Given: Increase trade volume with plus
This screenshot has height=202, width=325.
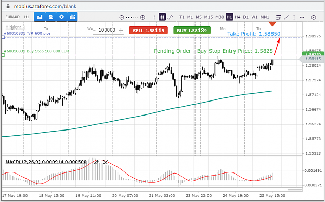Looking at the screenshot, I should pos(121,31).
